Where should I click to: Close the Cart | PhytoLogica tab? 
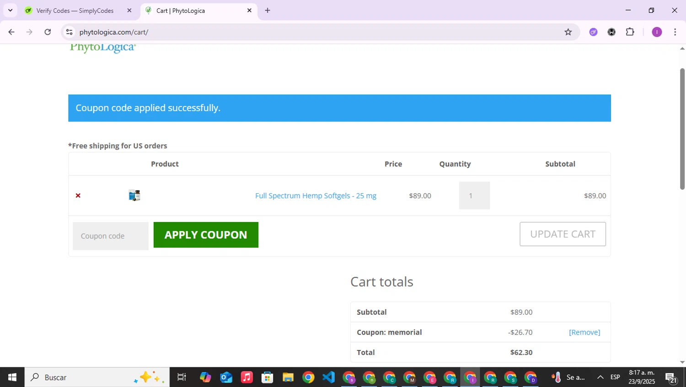click(x=249, y=11)
